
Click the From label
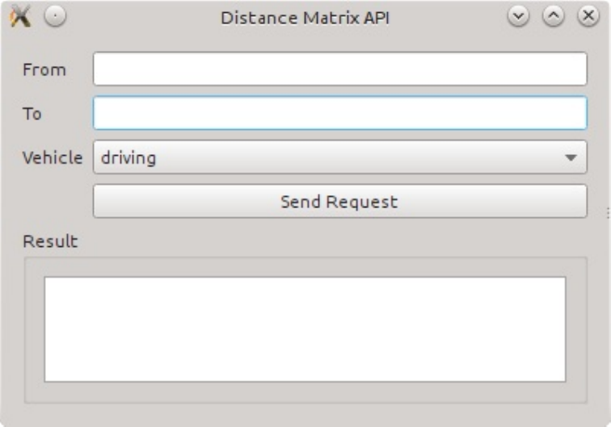[x=44, y=70]
